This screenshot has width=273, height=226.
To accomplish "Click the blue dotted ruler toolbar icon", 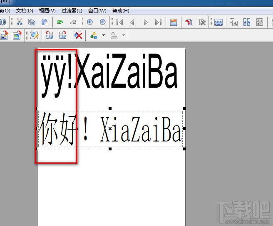I will point(218,22).
